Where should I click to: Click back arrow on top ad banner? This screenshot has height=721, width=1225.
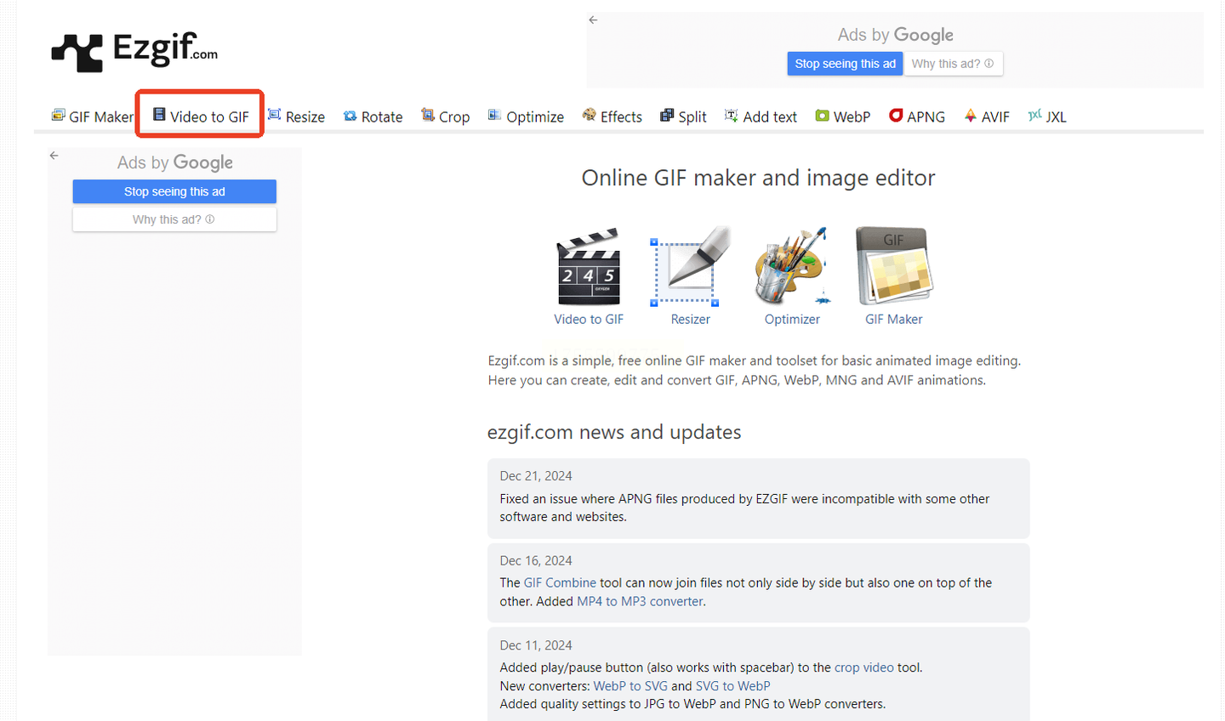(x=593, y=20)
